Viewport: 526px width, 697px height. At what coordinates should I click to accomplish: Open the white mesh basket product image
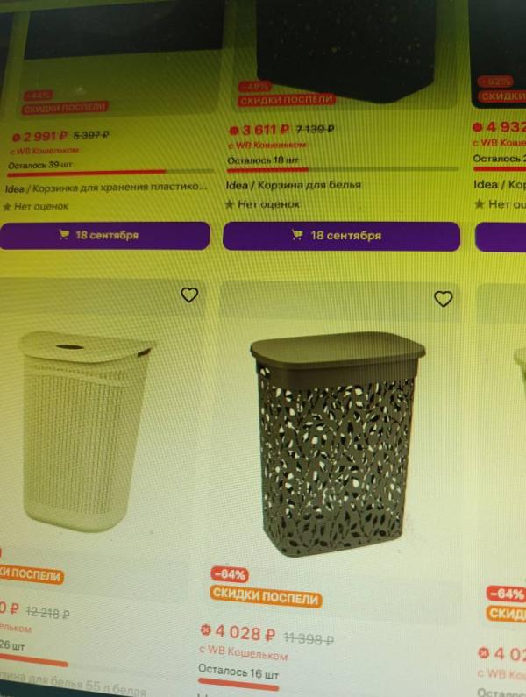84,431
